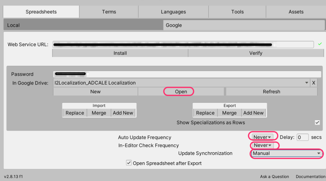Viewport: 326px width, 181px height.
Task: Select the Local spreadsheet source tab
Action: click(83, 25)
